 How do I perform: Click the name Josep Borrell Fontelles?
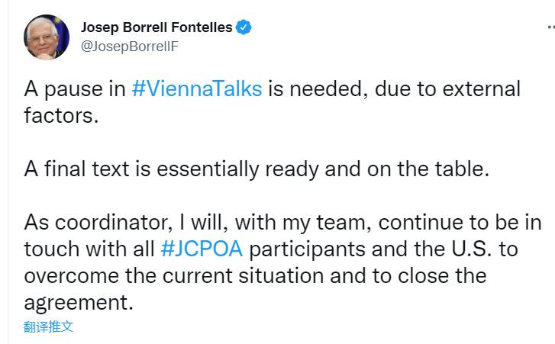click(x=156, y=28)
